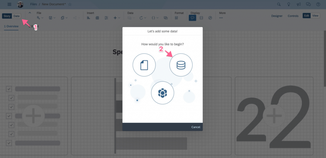Insert a table from the toolbar
326x158 pixels.
click(x=97, y=18)
